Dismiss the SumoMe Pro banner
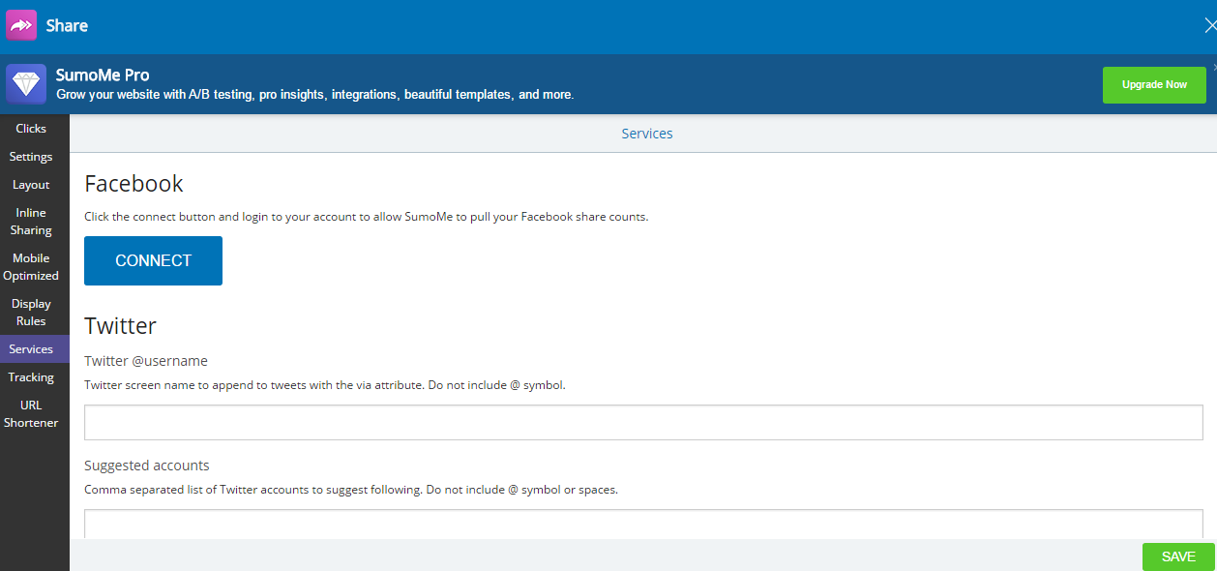The image size is (1217, 571). tap(1214, 67)
